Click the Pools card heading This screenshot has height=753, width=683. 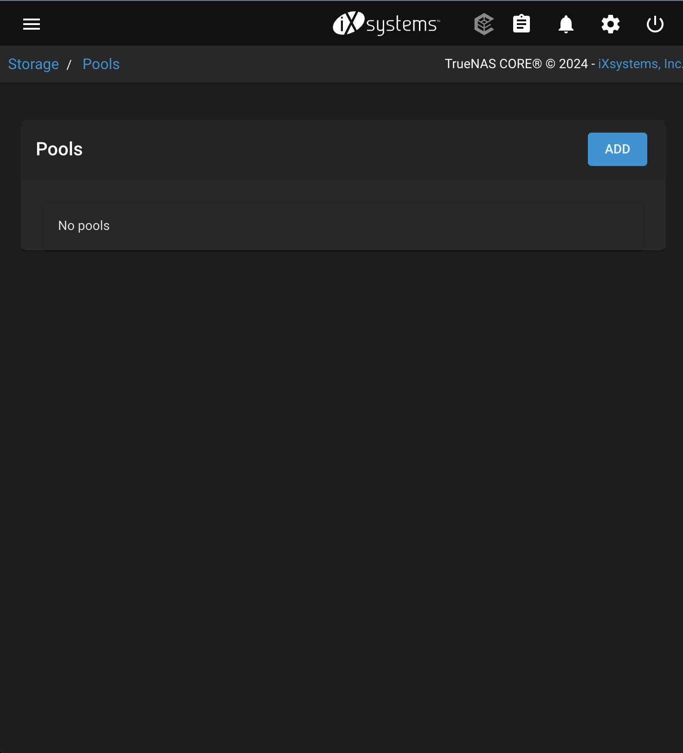59,149
